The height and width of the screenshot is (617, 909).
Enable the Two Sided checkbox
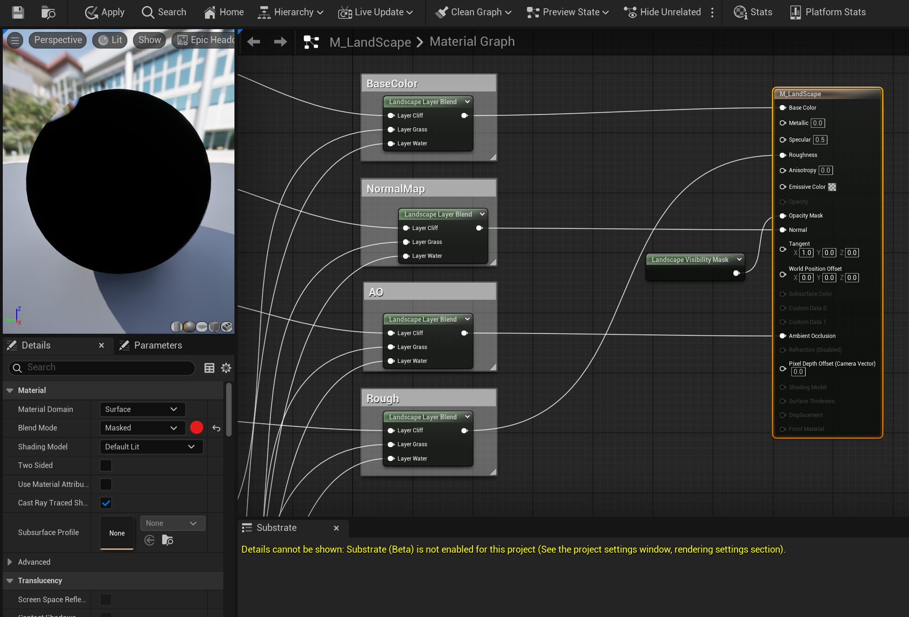coord(106,466)
